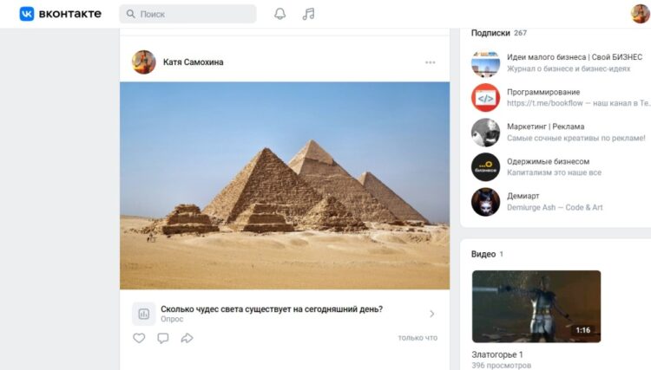Viewport: 651px width, 370px height.
Task: Click "396 просмотров" view count
Action: [501, 366]
